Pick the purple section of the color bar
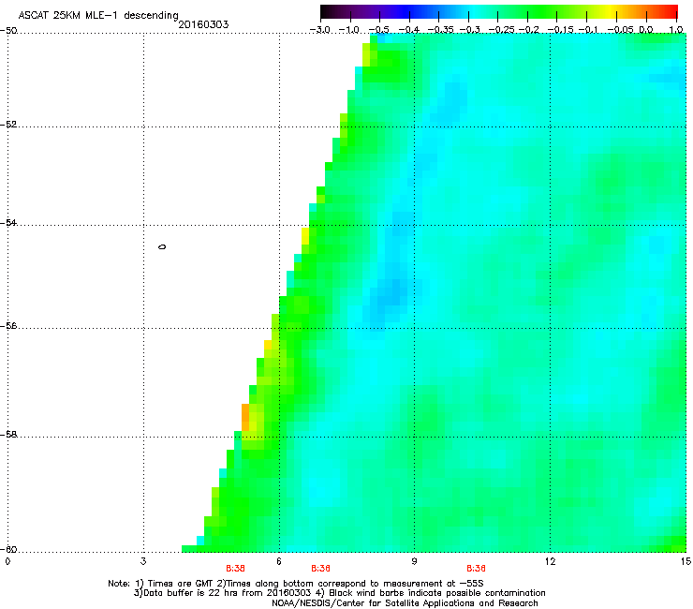This screenshot has height=609, width=693. click(x=371, y=11)
